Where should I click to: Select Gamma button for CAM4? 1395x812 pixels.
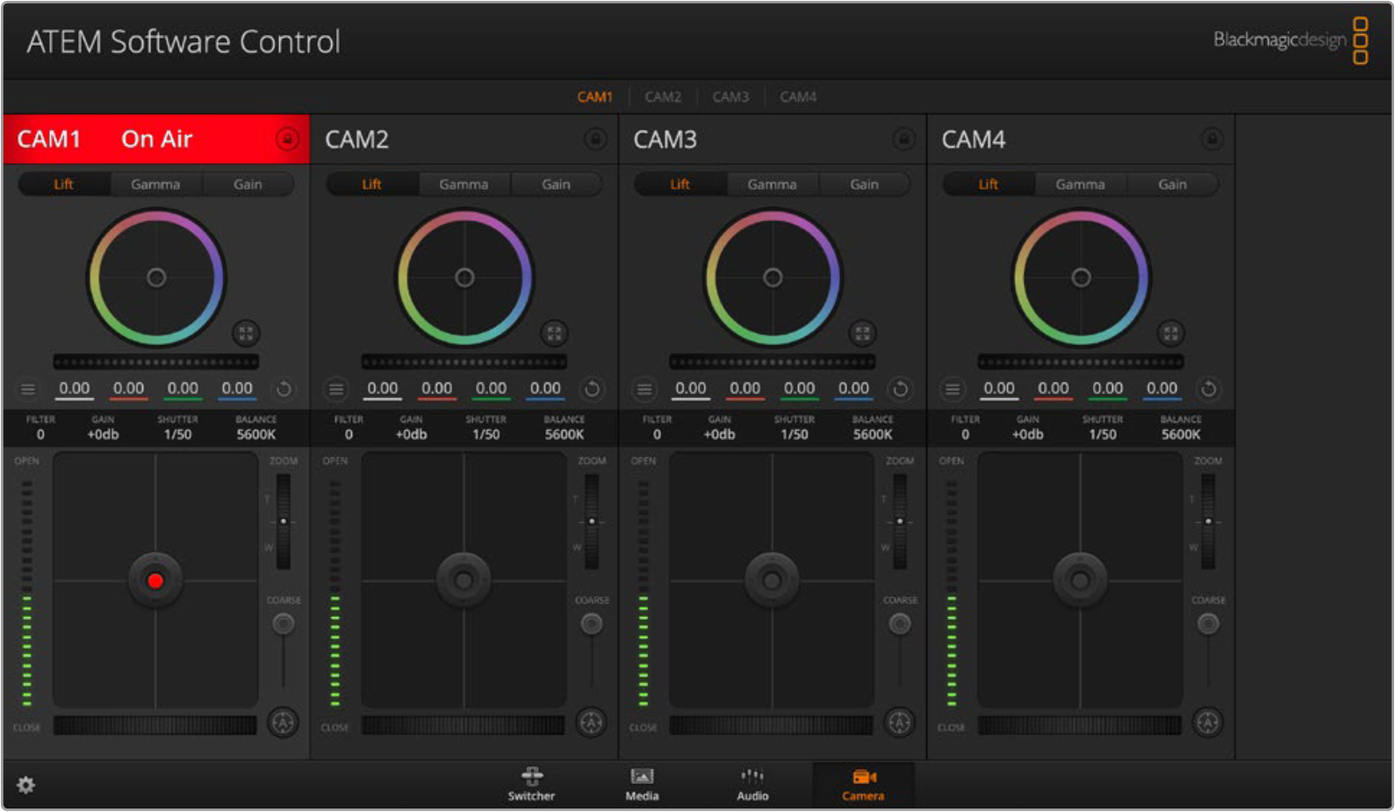coord(1080,184)
